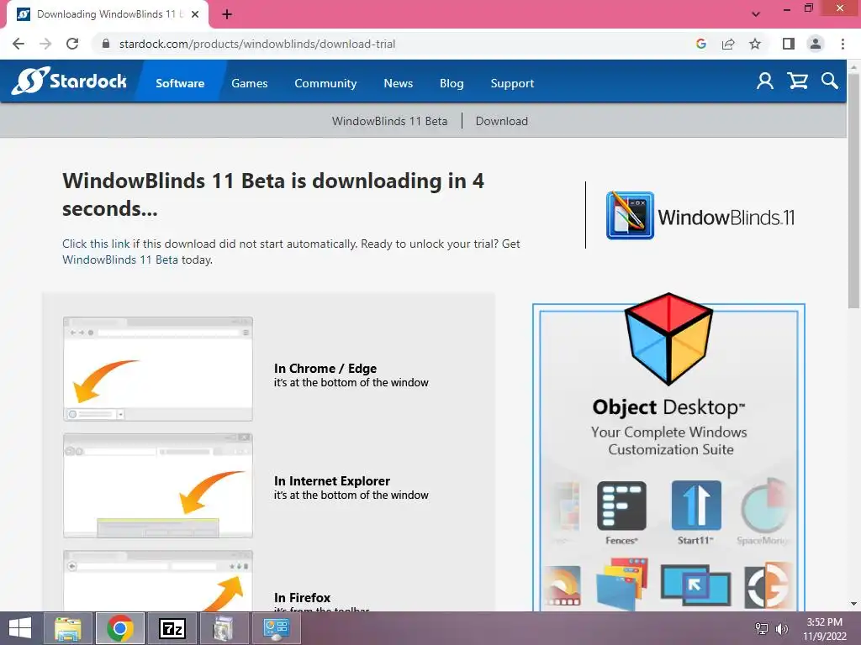
Task: Click the Firefox download illustration
Action: tap(158, 581)
